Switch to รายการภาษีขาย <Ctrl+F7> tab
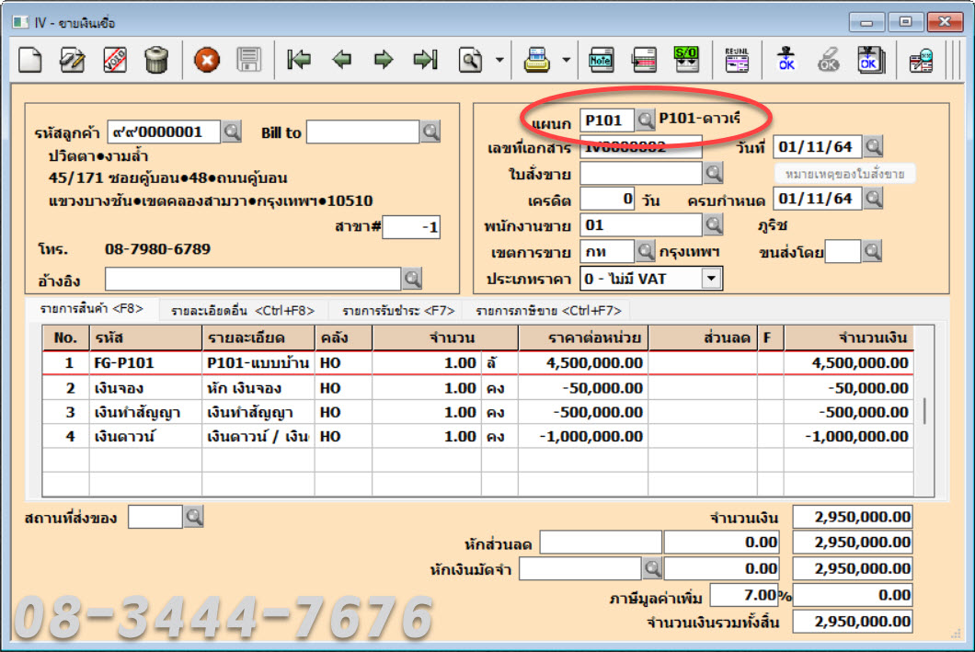Viewport: 975px width, 652px height. pos(548,310)
